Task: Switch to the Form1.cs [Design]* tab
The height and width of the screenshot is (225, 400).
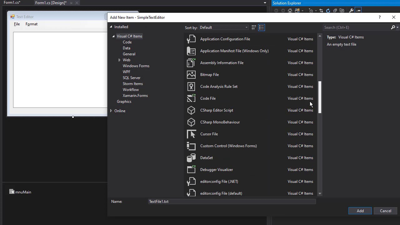Action: point(51,3)
